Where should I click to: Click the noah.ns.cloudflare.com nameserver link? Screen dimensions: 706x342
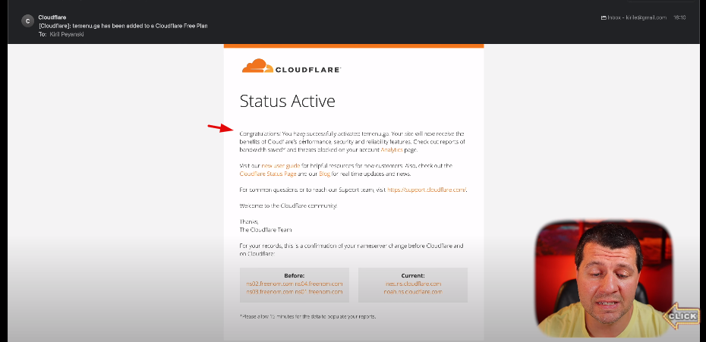[x=413, y=292]
